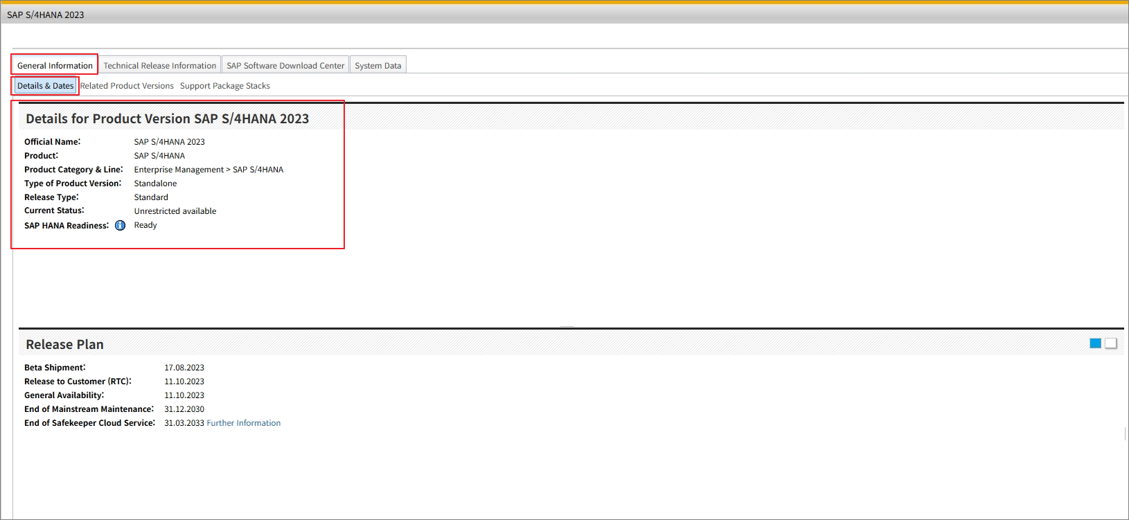Viewport: 1129px width, 520px height.
Task: Click the 'Ready' HANA readiness value
Action: click(x=145, y=225)
